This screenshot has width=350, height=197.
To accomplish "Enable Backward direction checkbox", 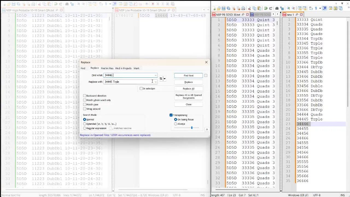I will (84, 96).
